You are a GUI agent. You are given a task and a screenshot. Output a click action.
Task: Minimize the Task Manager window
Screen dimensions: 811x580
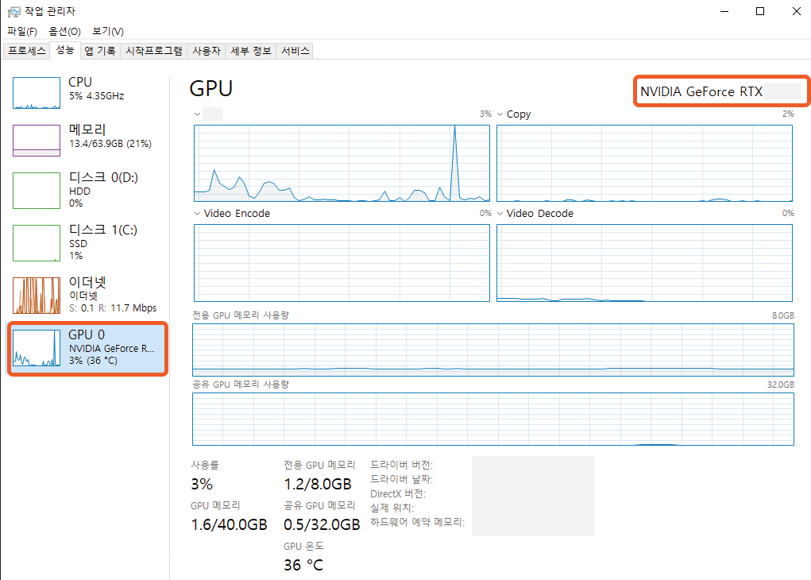coord(724,11)
